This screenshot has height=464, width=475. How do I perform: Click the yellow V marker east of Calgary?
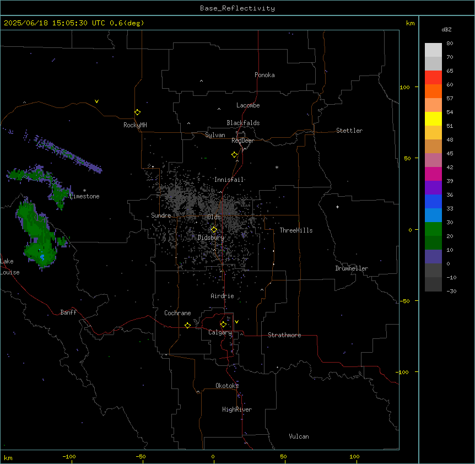click(236, 322)
